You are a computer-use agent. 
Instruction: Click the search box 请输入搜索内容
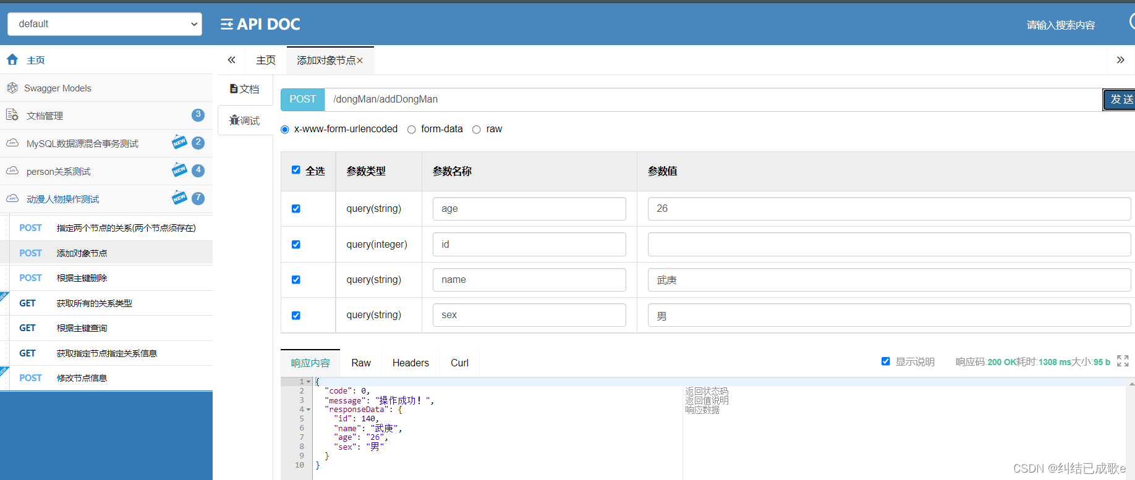(1061, 25)
